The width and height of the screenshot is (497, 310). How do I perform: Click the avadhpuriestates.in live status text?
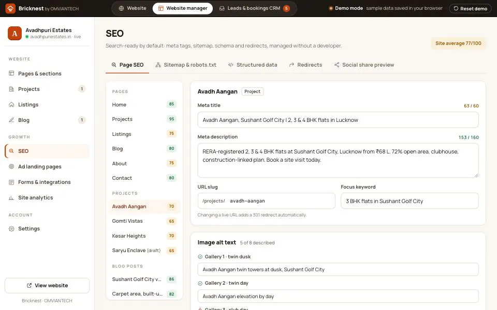(55, 37)
